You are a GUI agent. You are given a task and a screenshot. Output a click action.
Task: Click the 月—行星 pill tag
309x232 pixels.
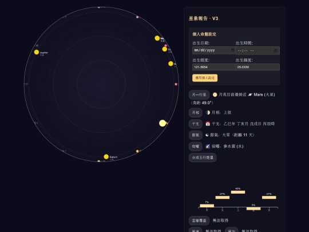coord(199,95)
